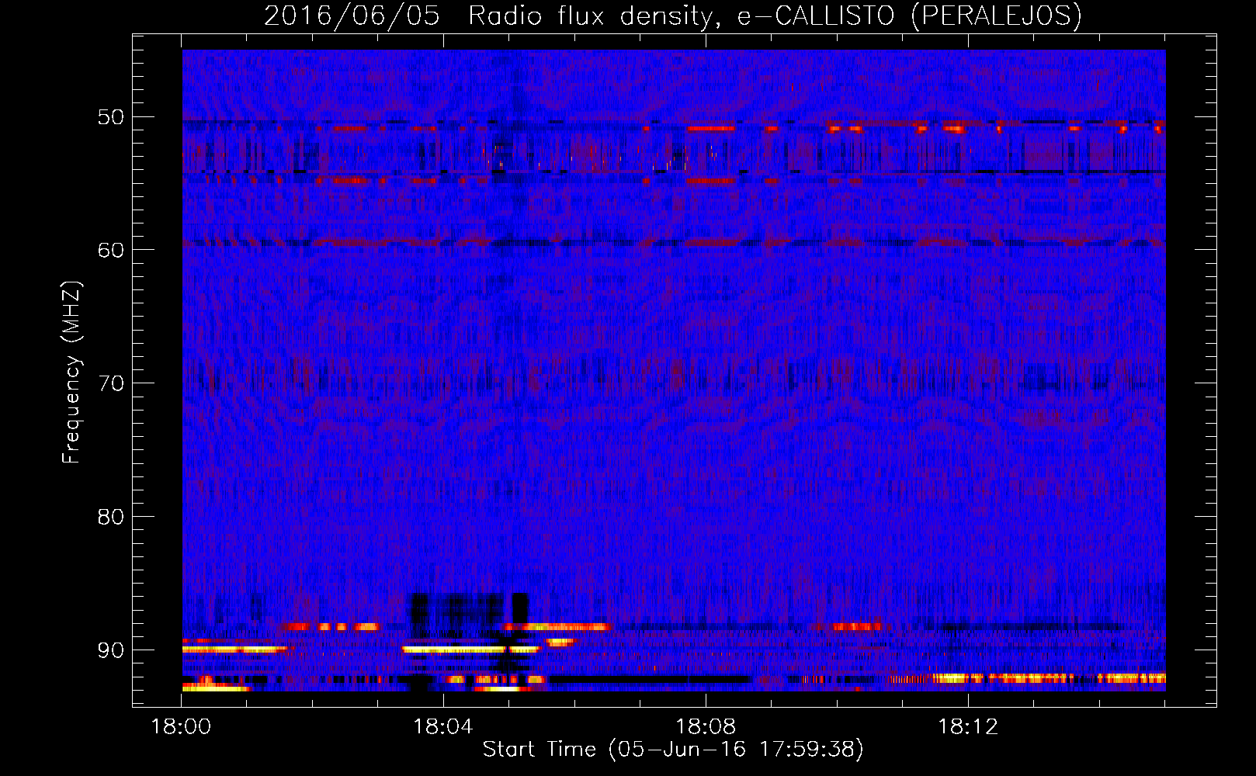Click the 60 frequency tick label
1256x776 pixels.
coord(110,250)
